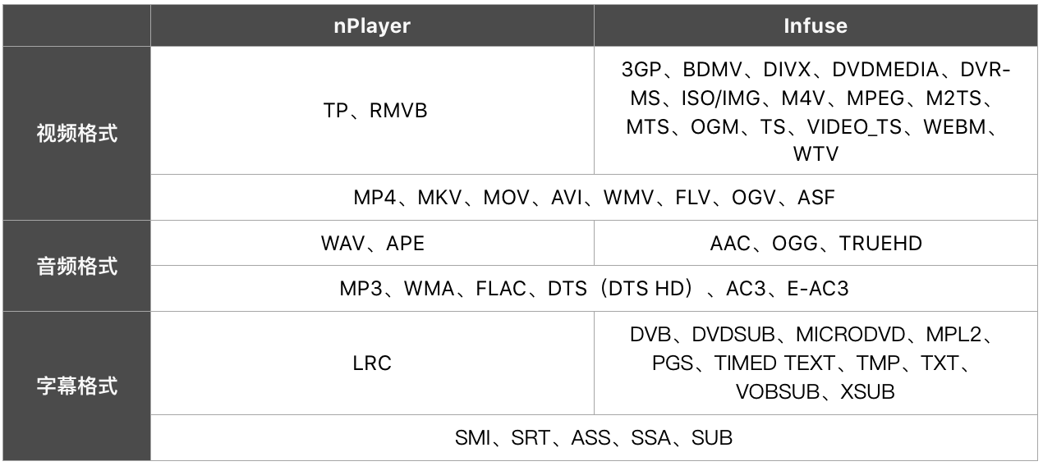The height and width of the screenshot is (466, 1043).
Task: Click the VOBSUB、XSUB line of text
Action: pos(816,392)
